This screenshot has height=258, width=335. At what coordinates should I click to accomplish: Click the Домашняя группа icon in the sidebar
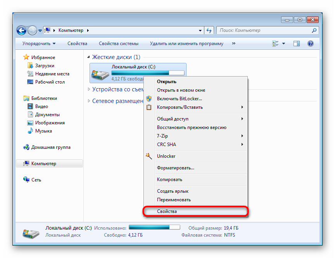click(x=26, y=147)
